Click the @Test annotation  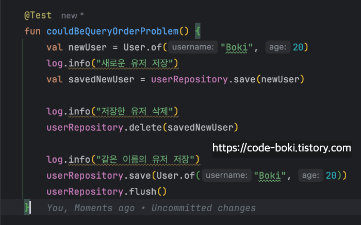(x=38, y=15)
